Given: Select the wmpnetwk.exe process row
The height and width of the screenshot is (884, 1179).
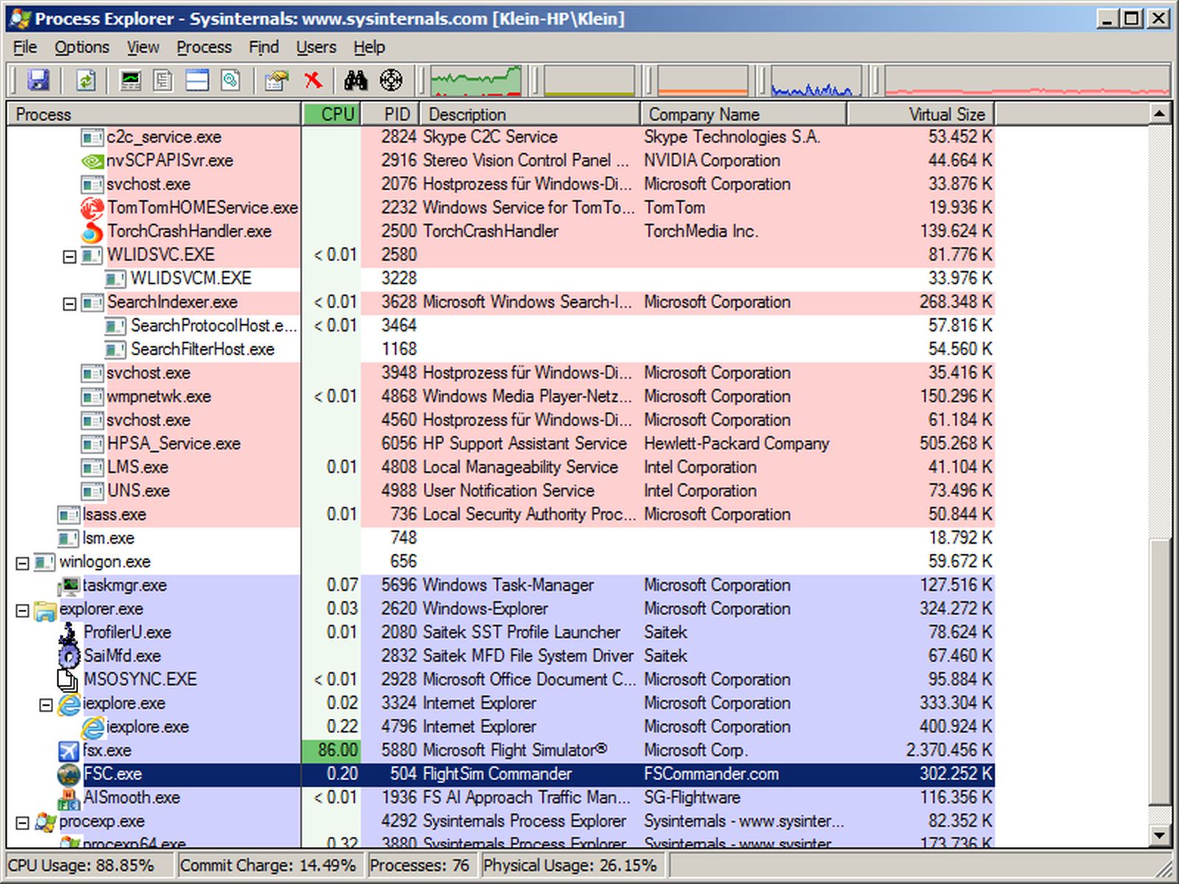Looking at the screenshot, I should point(500,397).
